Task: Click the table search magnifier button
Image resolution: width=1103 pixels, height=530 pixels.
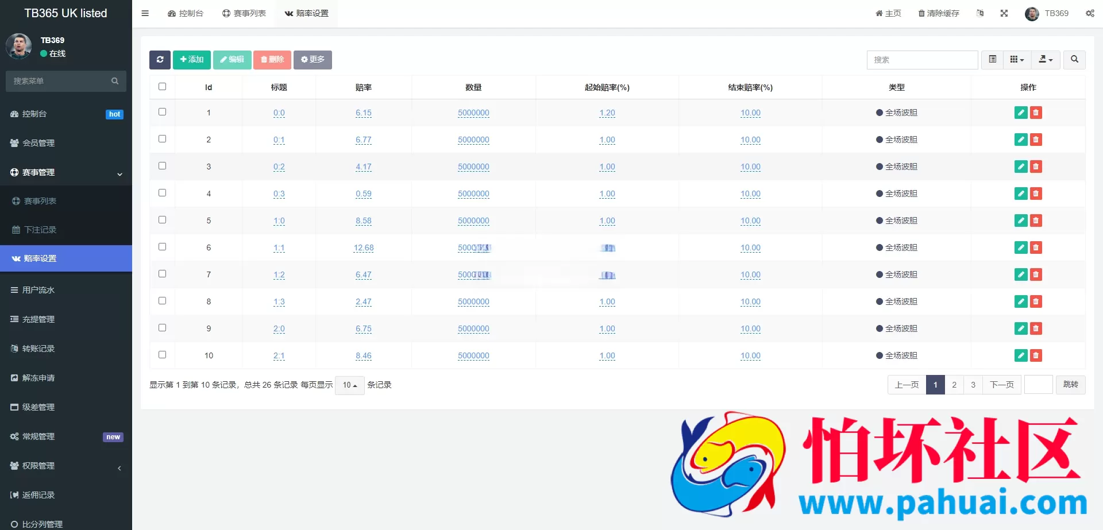Action: tap(1074, 60)
